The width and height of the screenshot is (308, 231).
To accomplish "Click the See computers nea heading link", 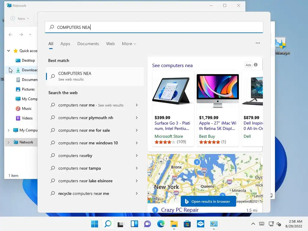I will pos(172,65).
